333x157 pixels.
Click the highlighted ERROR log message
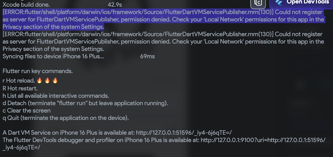pos(163,20)
